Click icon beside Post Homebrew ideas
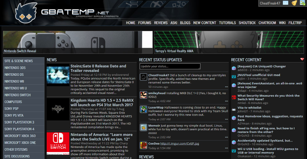Screen dimensions: 307x159 coord(234,118)
